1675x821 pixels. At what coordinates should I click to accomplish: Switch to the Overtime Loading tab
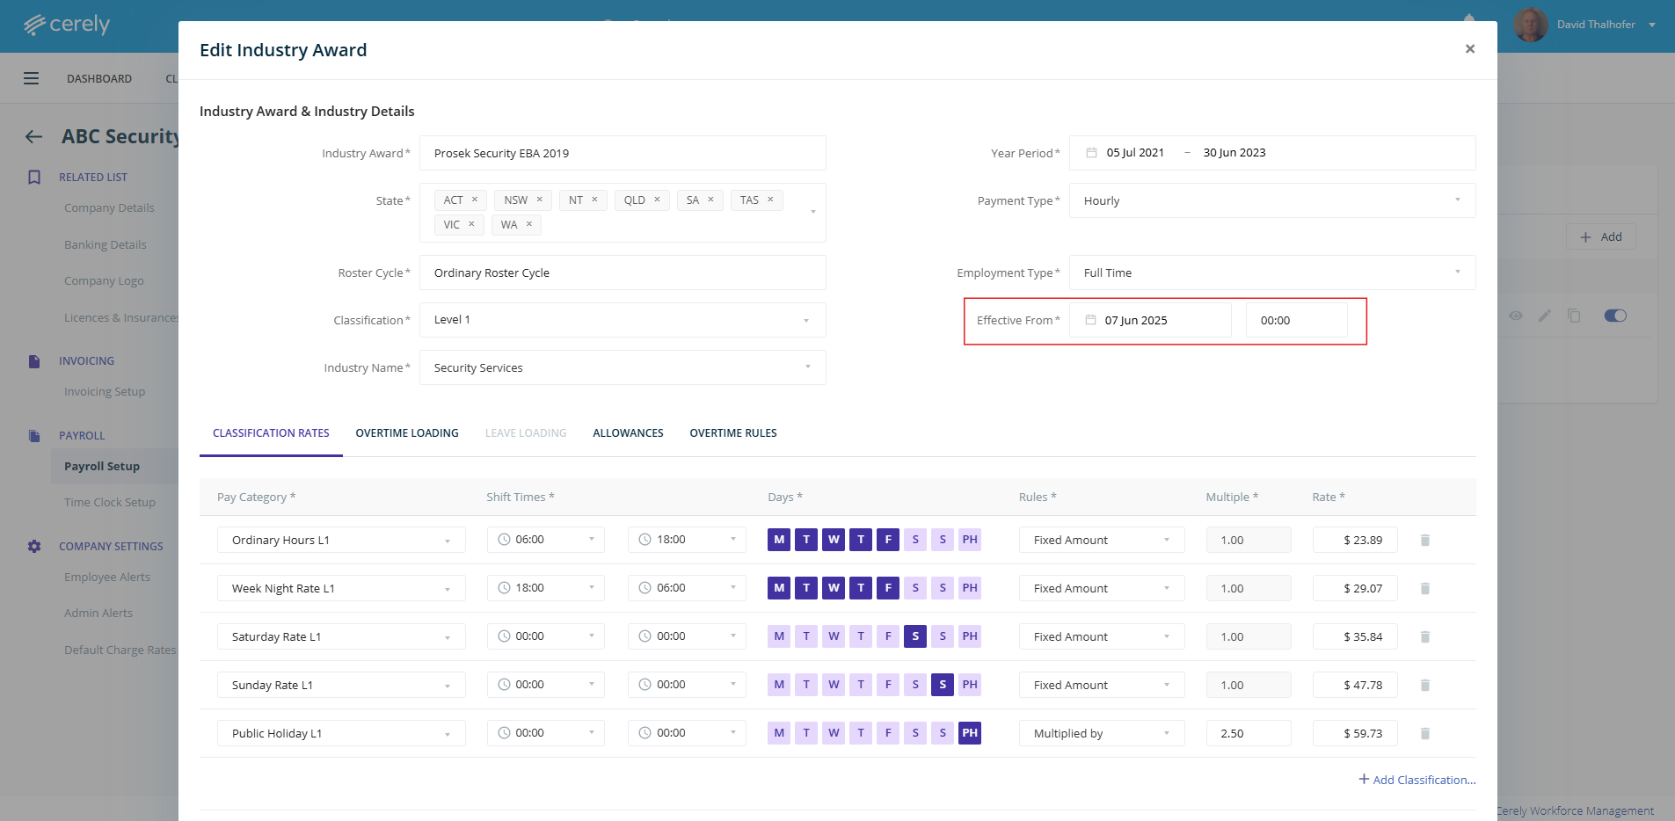(x=407, y=433)
